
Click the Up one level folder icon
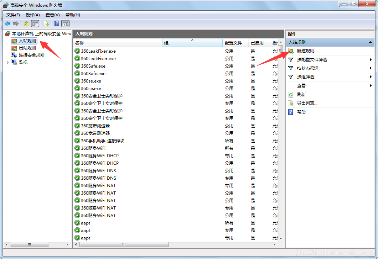pyautogui.click(x=26, y=23)
